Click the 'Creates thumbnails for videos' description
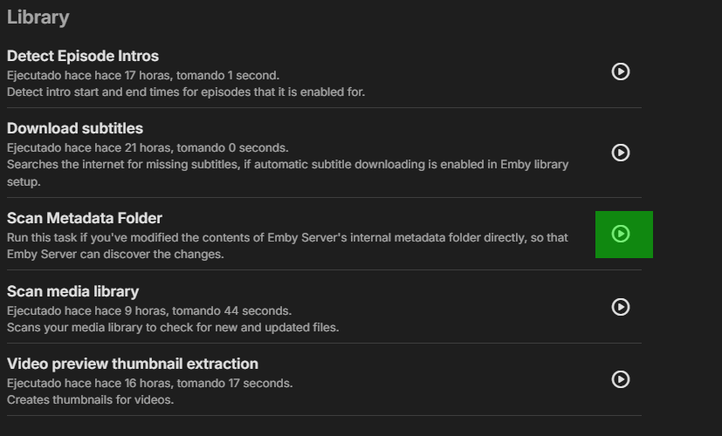Image resolution: width=722 pixels, height=436 pixels. click(91, 399)
